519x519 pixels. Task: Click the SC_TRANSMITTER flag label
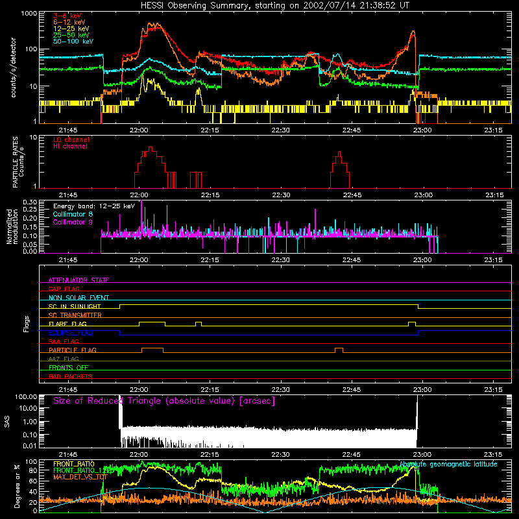(x=75, y=315)
